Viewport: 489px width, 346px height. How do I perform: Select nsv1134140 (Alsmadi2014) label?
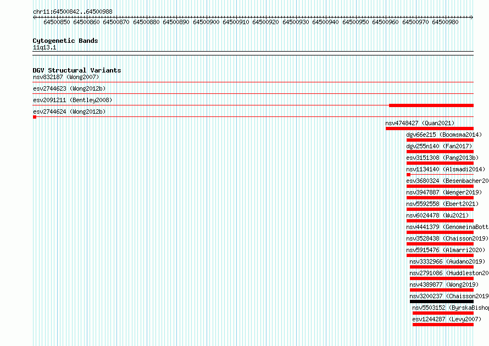pyautogui.click(x=446, y=169)
